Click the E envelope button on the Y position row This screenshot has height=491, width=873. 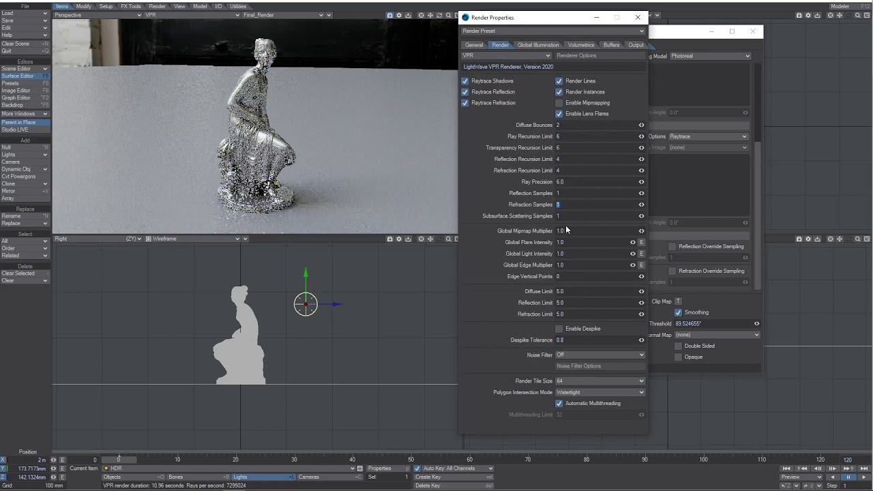[62, 468]
